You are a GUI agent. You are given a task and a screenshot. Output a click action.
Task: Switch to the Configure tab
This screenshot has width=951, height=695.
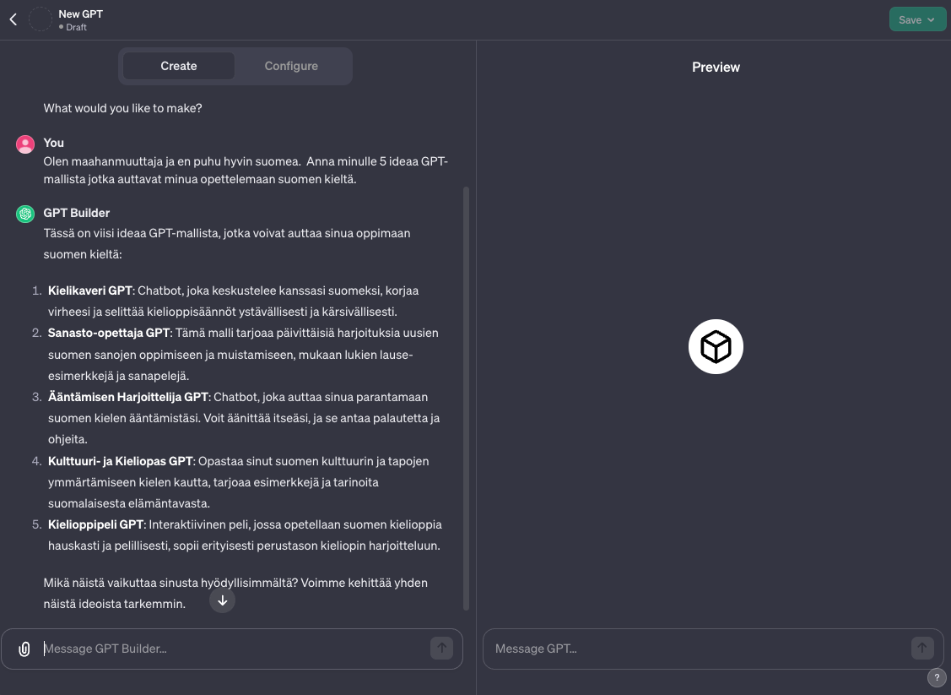click(x=291, y=66)
